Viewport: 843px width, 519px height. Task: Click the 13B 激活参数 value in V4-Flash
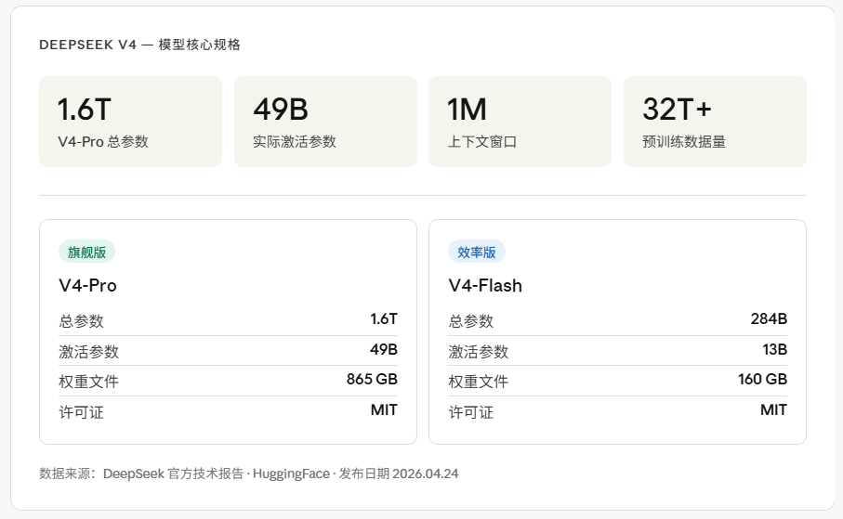775,350
